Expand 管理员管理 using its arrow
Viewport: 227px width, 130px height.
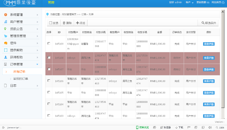pos(37,36)
